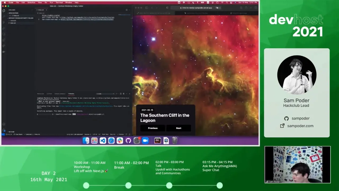Click the kill terminal trash icon
This screenshot has width=339, height=191.
123,94
